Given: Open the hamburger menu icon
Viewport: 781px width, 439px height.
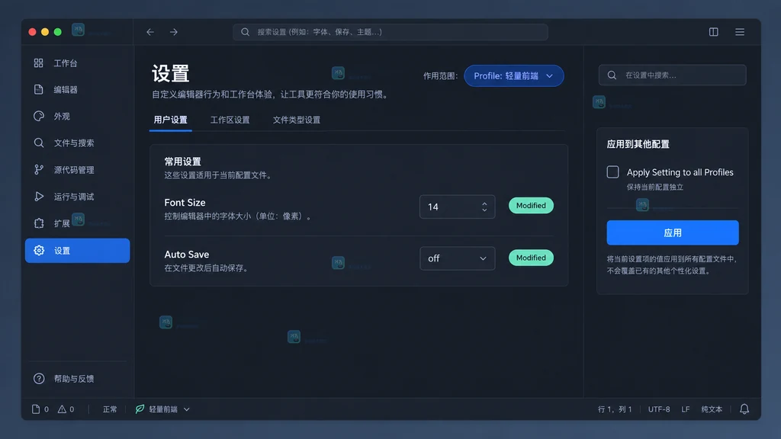Looking at the screenshot, I should [740, 32].
